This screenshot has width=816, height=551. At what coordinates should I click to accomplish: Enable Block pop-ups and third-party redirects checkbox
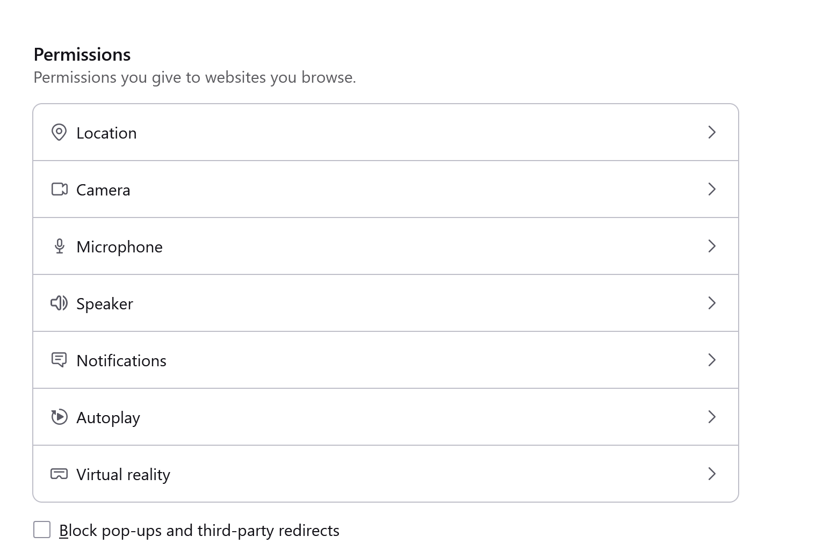tap(42, 530)
